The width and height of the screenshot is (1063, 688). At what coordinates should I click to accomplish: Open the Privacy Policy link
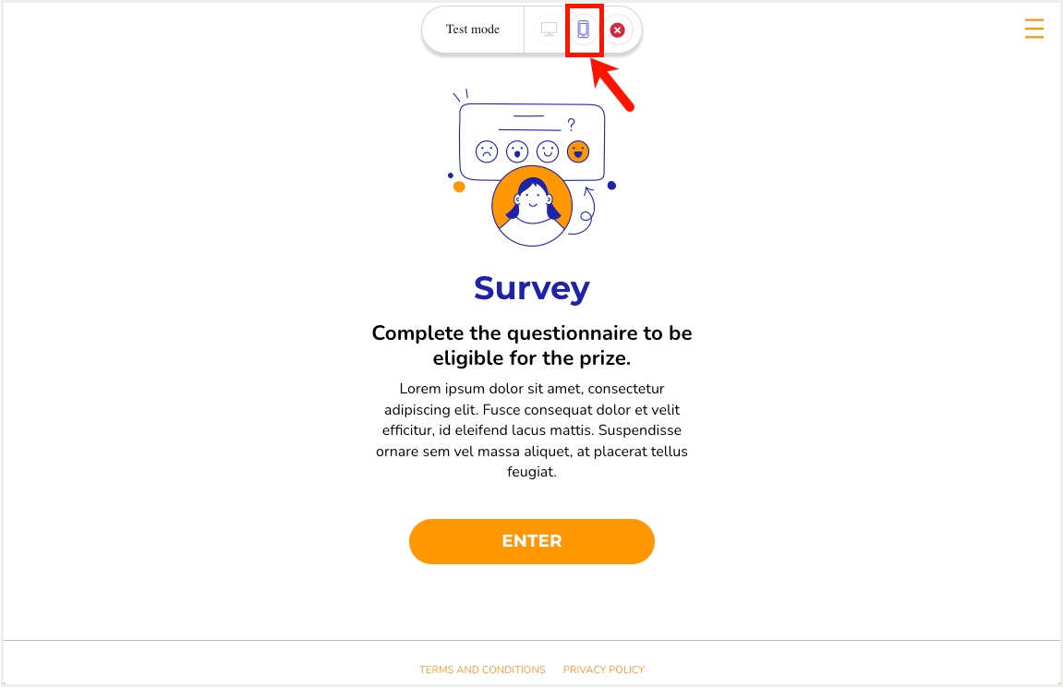click(x=603, y=670)
